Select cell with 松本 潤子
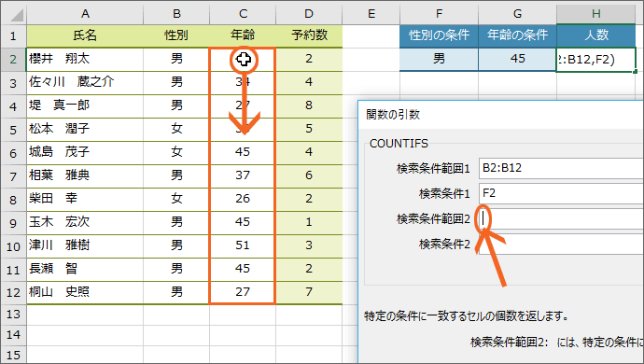Viewport: 644px width, 364px height. coord(85,130)
